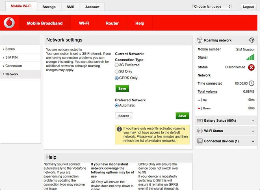The width and height of the screenshot is (260, 190).
Task: Select the GPRS Only radio button
Action: point(117,78)
